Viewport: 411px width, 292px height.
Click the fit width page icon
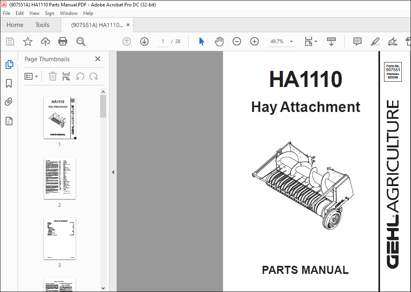308,41
